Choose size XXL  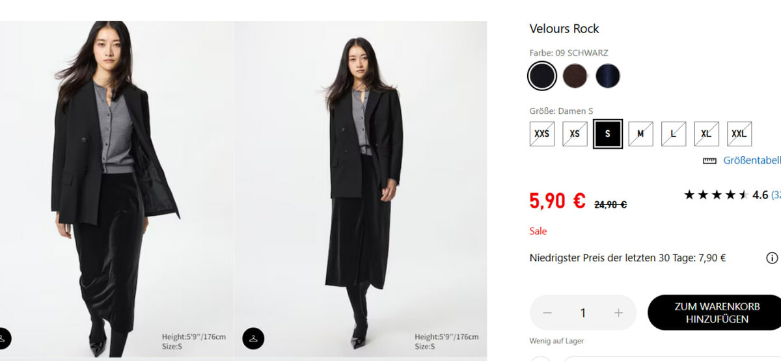[739, 134]
